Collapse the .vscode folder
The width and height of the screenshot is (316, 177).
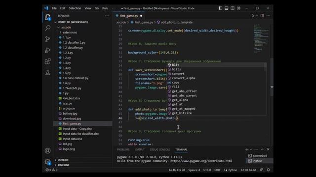(x=66, y=28)
